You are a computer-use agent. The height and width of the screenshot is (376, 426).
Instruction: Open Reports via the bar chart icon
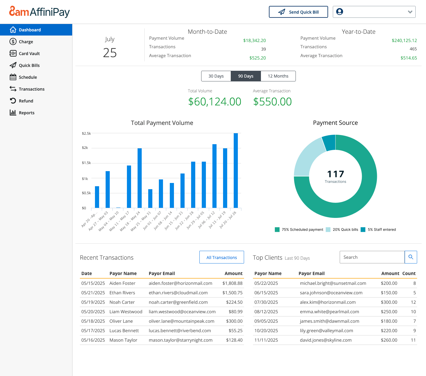click(13, 113)
